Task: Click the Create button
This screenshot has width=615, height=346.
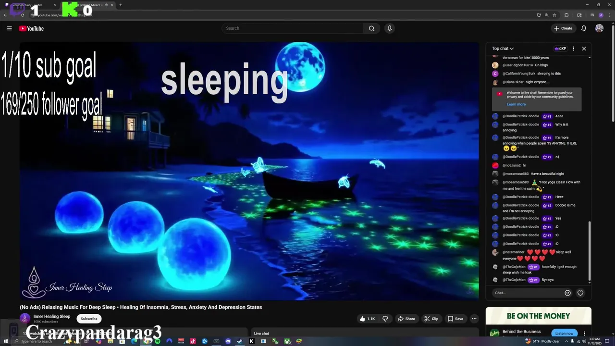Action: (x=563, y=28)
